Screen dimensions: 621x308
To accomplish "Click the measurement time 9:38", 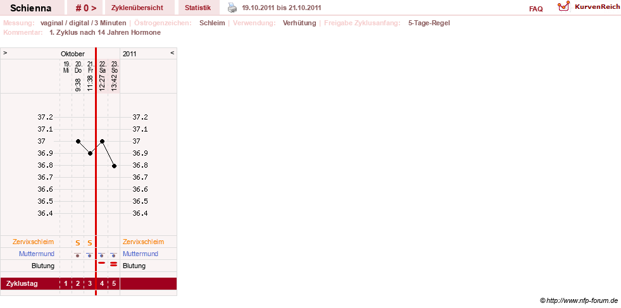I will click(78, 85).
